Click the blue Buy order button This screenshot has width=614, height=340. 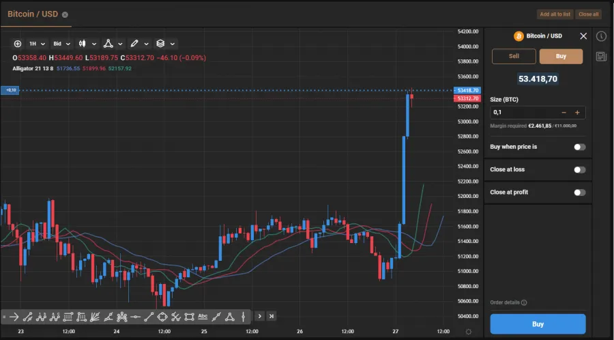[x=538, y=324]
